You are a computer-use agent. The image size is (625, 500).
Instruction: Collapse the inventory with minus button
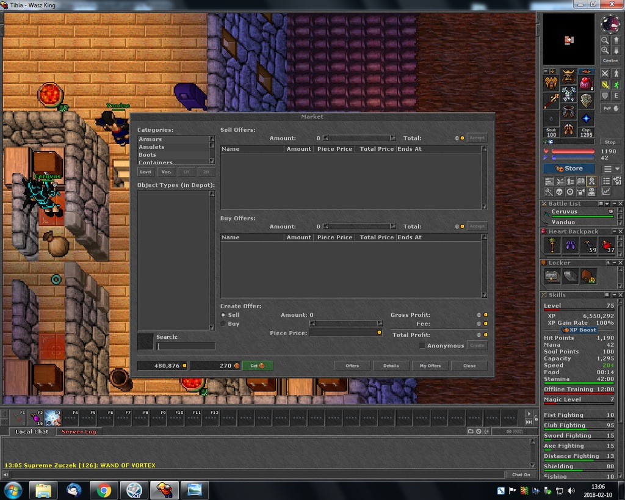546,71
